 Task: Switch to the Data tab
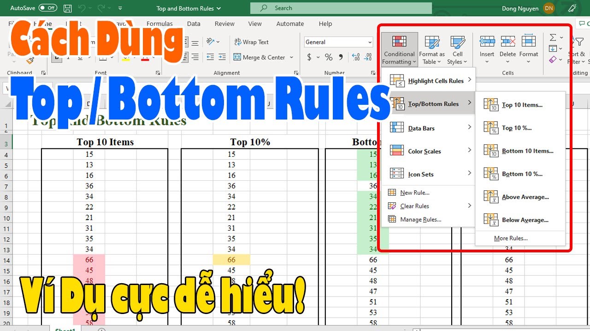194,23
